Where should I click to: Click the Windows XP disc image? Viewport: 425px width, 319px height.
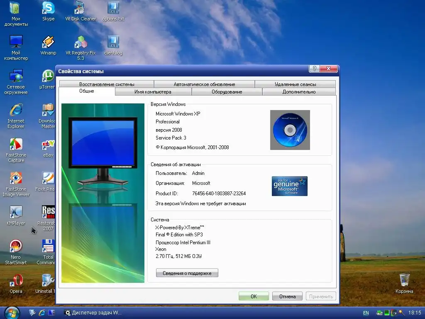tap(290, 130)
